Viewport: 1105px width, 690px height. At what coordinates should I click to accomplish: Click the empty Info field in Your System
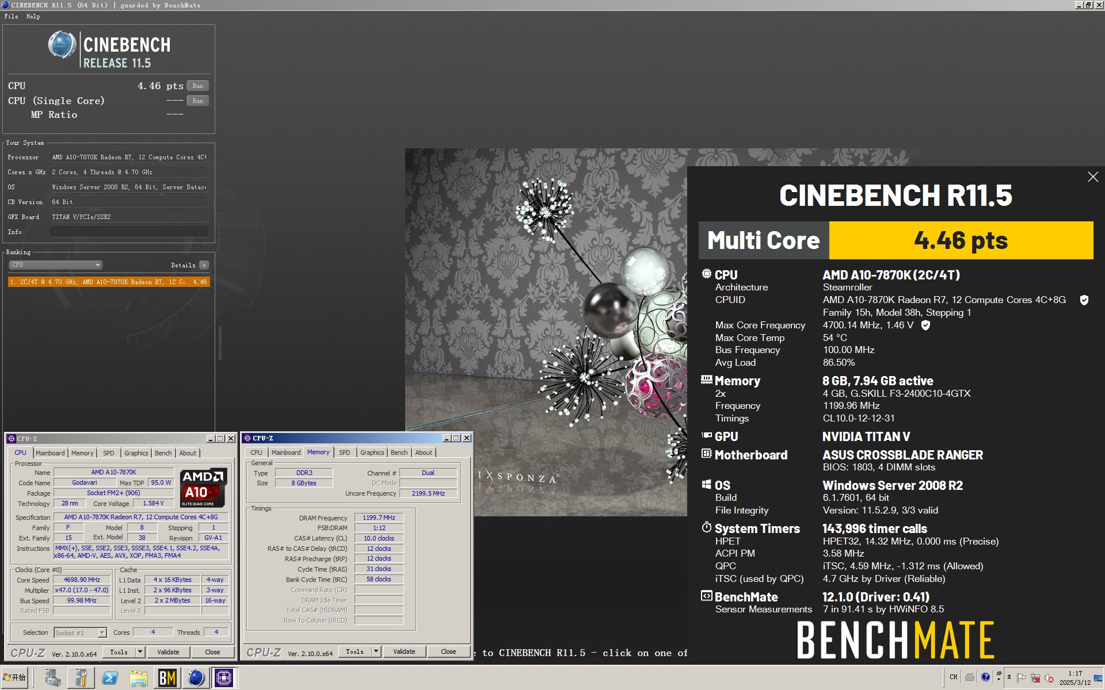pos(129,232)
